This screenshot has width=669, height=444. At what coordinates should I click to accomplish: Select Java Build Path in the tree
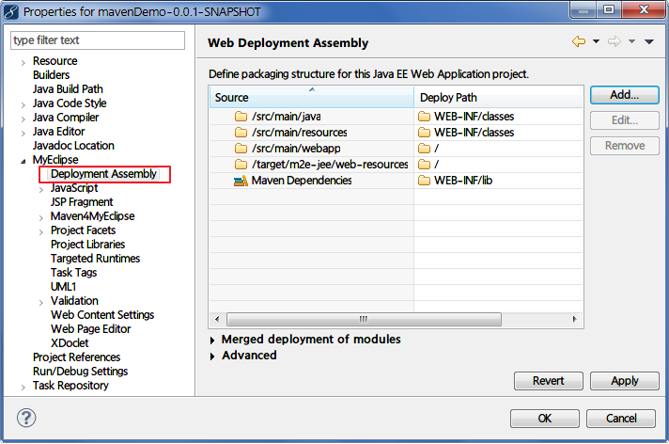(x=68, y=89)
